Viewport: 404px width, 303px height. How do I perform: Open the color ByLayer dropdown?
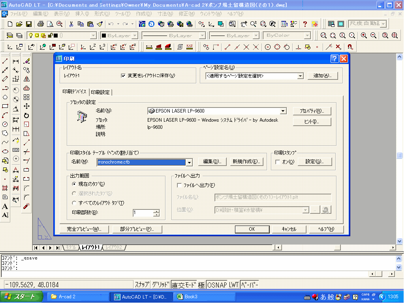pyautogui.click(x=135, y=35)
